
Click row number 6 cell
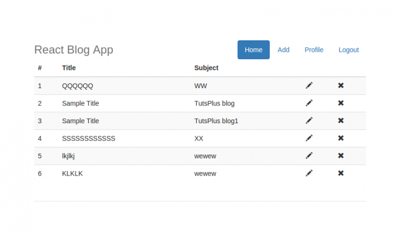click(x=40, y=174)
